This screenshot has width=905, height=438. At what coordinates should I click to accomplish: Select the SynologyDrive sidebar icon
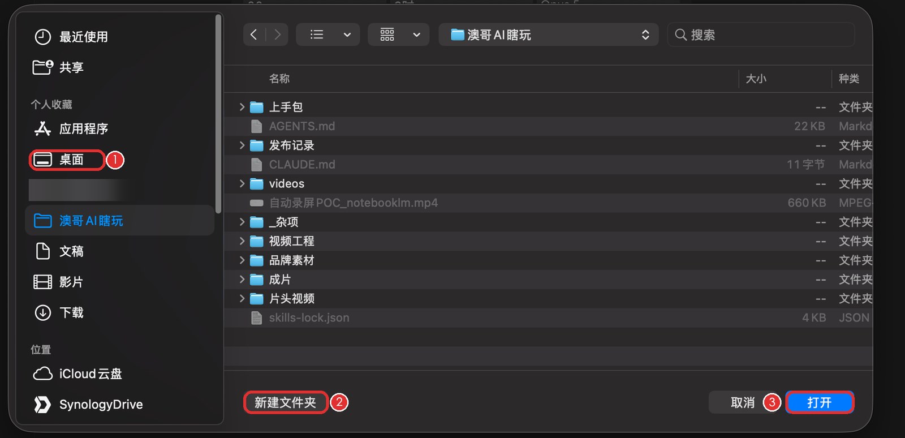coord(42,404)
